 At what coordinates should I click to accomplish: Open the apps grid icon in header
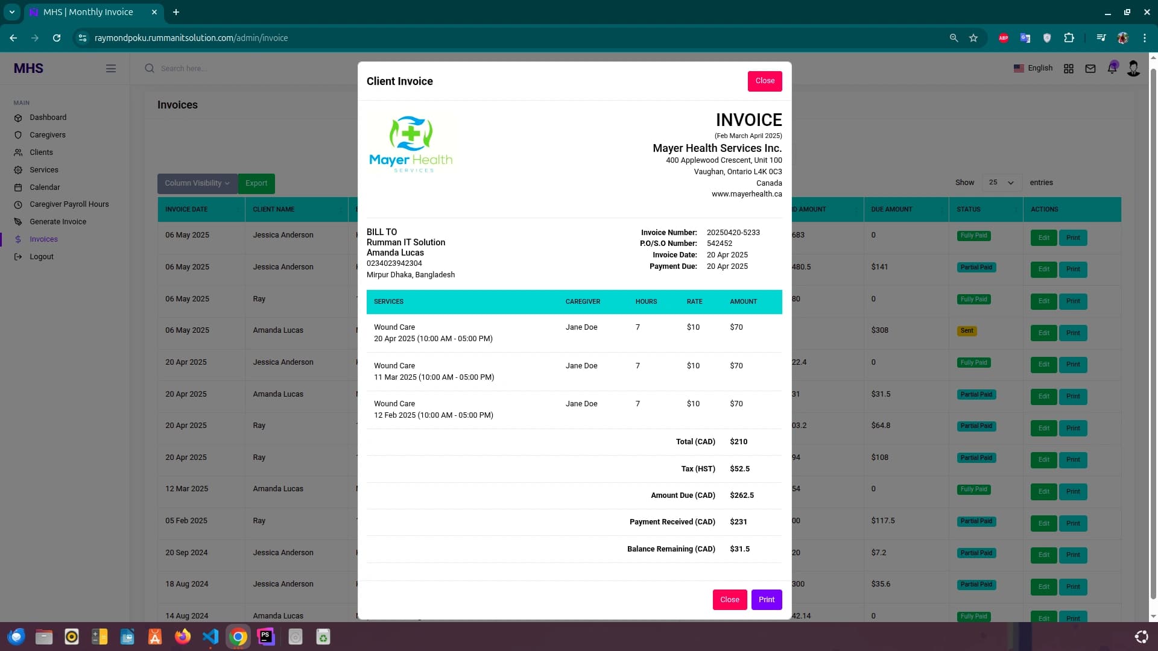1069,69
